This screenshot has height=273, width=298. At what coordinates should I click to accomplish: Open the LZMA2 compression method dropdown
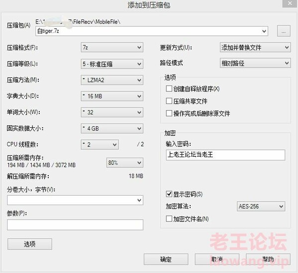pyautogui.click(x=112, y=80)
